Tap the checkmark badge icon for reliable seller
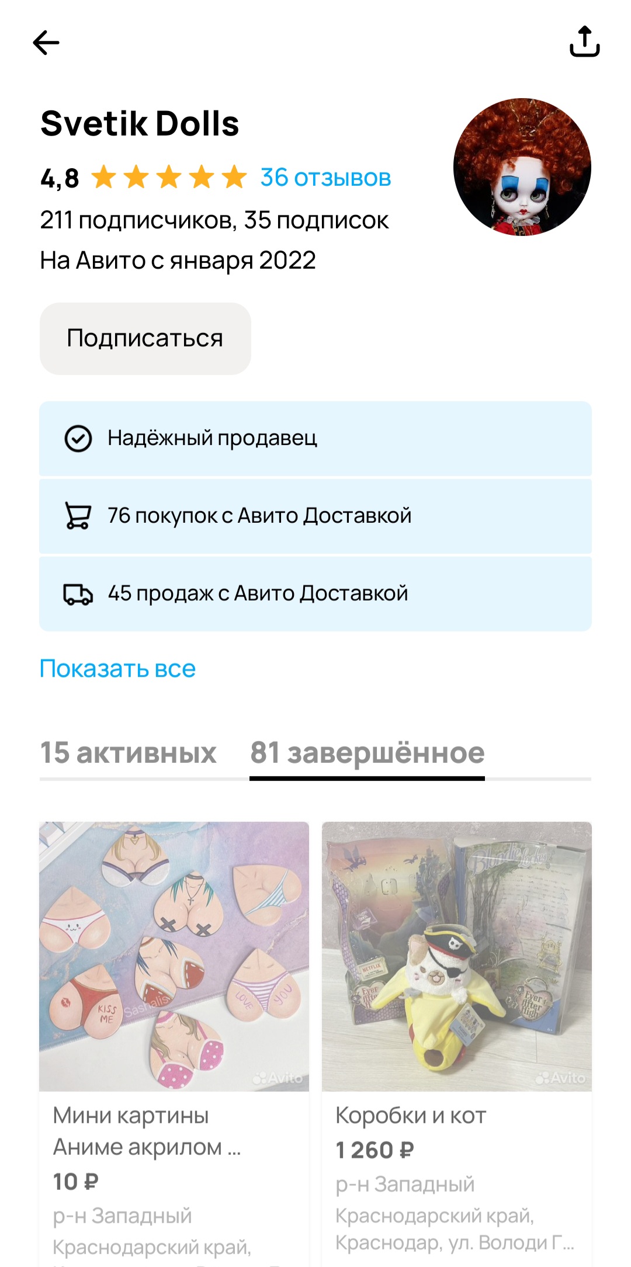631x1267 pixels. (x=78, y=439)
